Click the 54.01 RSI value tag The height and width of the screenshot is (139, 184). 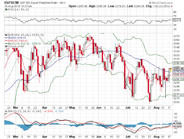pyautogui.click(x=177, y=20)
